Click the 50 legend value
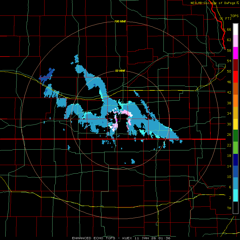The height and width of the screenshot is (240, 240). 229,71
